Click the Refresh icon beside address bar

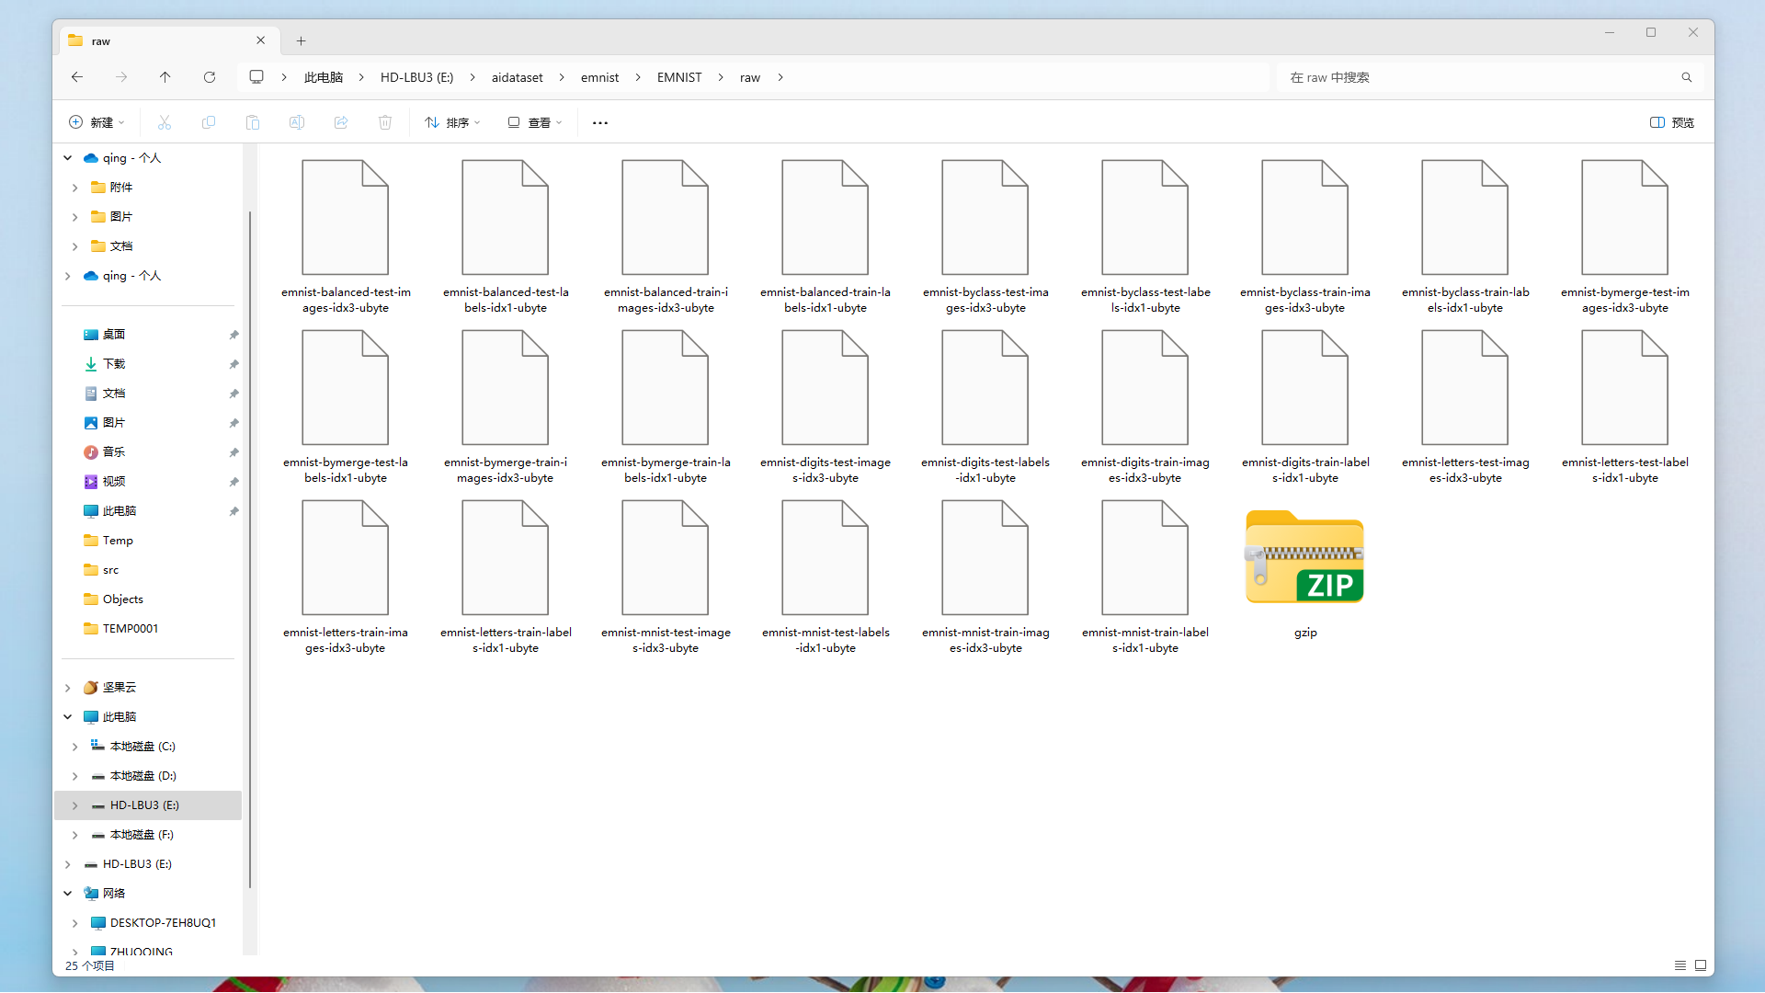(210, 77)
